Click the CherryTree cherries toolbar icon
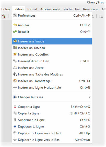This screenshot has height=147, width=106. (x=4, y=16)
